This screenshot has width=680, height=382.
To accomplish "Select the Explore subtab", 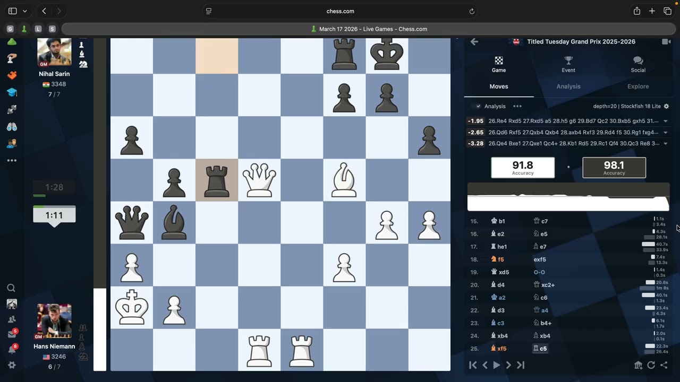I will tap(638, 86).
